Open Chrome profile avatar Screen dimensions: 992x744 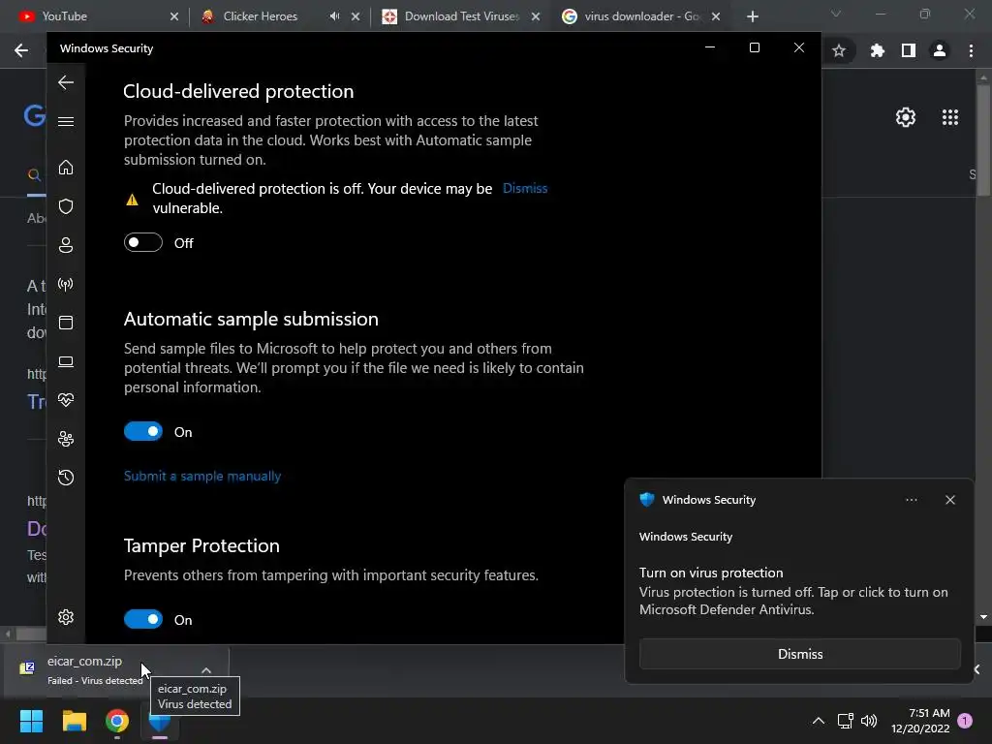point(940,50)
